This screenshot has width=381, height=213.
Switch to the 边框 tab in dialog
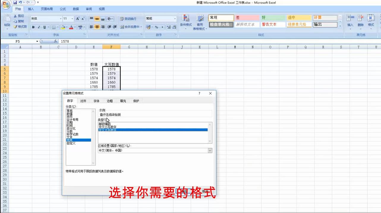[109, 101]
